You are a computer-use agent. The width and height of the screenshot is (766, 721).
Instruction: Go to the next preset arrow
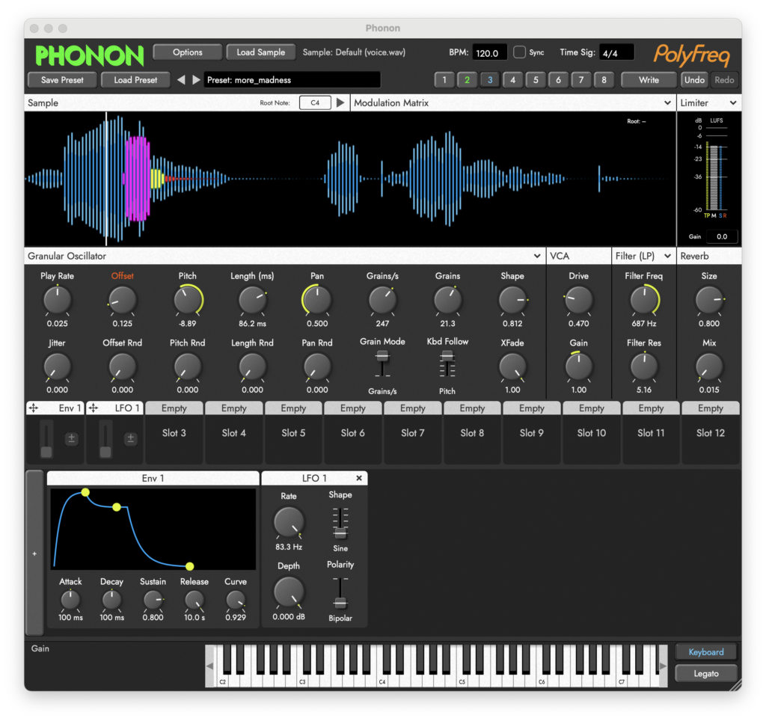[x=196, y=79]
